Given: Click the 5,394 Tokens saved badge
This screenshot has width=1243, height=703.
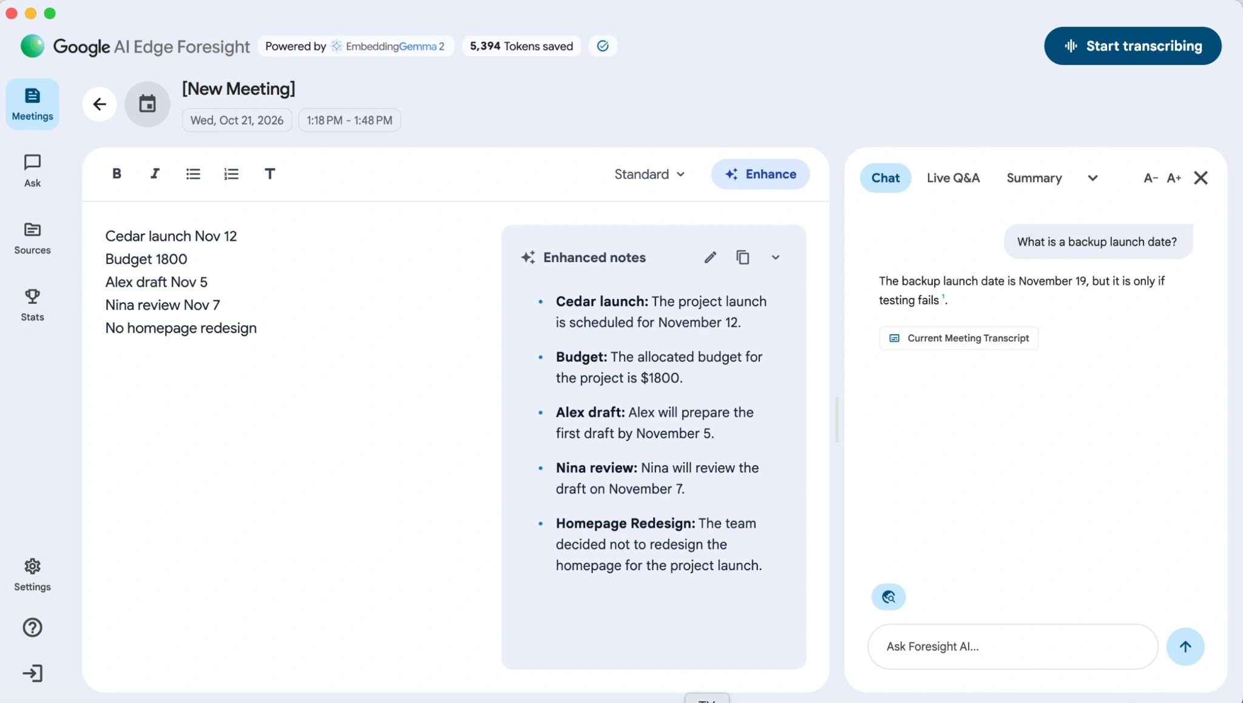Looking at the screenshot, I should tap(521, 46).
